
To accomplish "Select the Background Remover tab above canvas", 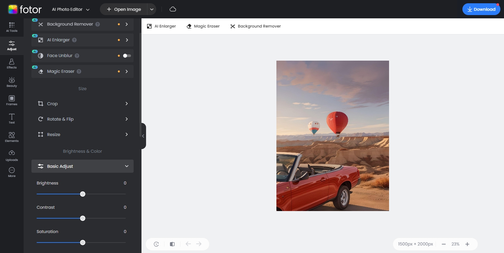I will pyautogui.click(x=255, y=26).
